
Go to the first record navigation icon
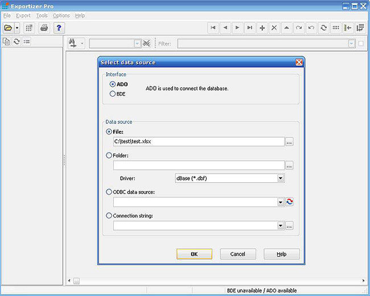pyautogui.click(x=213, y=27)
